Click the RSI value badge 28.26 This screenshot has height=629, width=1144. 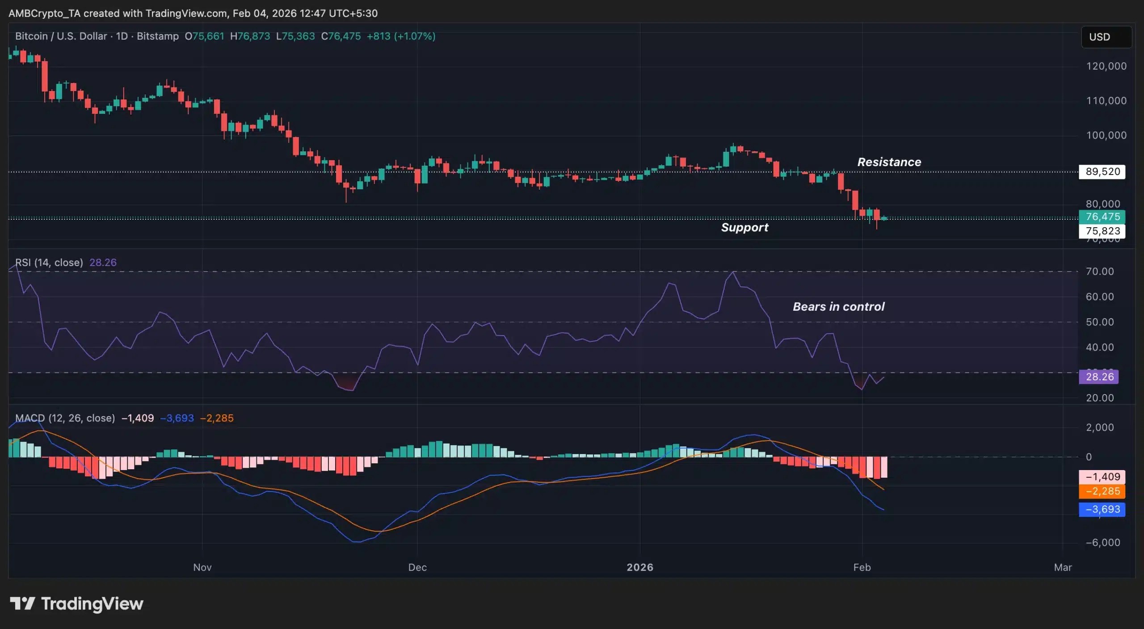click(1099, 377)
